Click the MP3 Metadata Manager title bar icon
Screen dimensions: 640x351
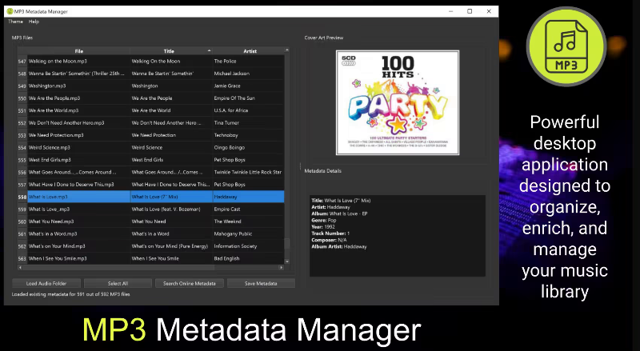[x=10, y=11]
